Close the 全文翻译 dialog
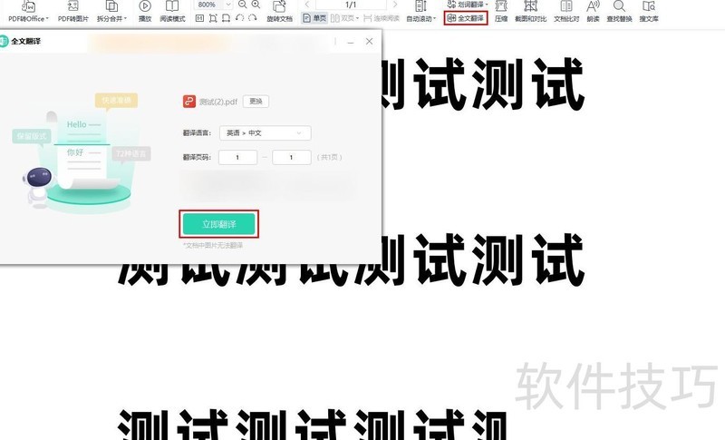 (x=369, y=41)
